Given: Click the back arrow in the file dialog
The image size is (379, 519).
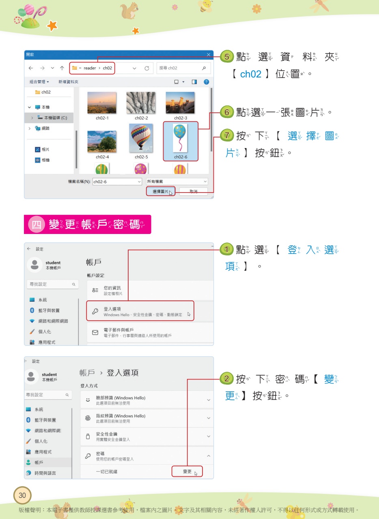Looking at the screenshot, I should tap(32, 68).
